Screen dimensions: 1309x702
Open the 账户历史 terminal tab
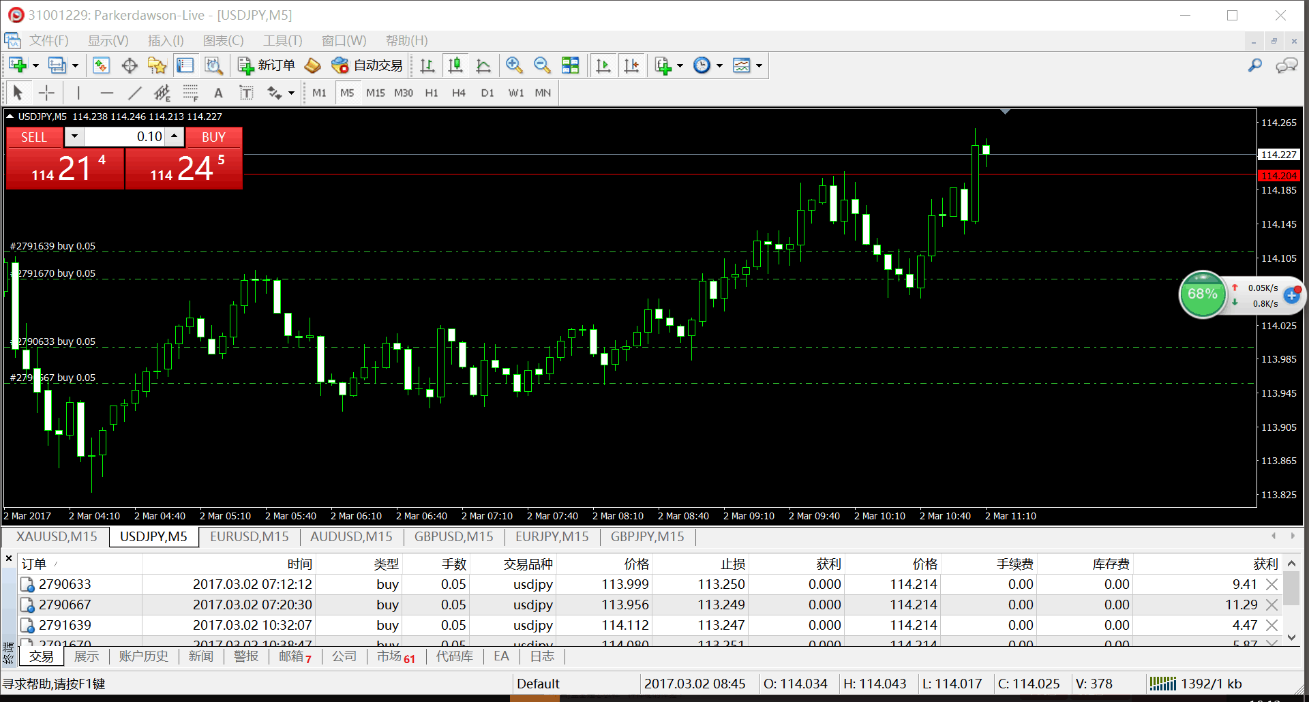point(143,656)
